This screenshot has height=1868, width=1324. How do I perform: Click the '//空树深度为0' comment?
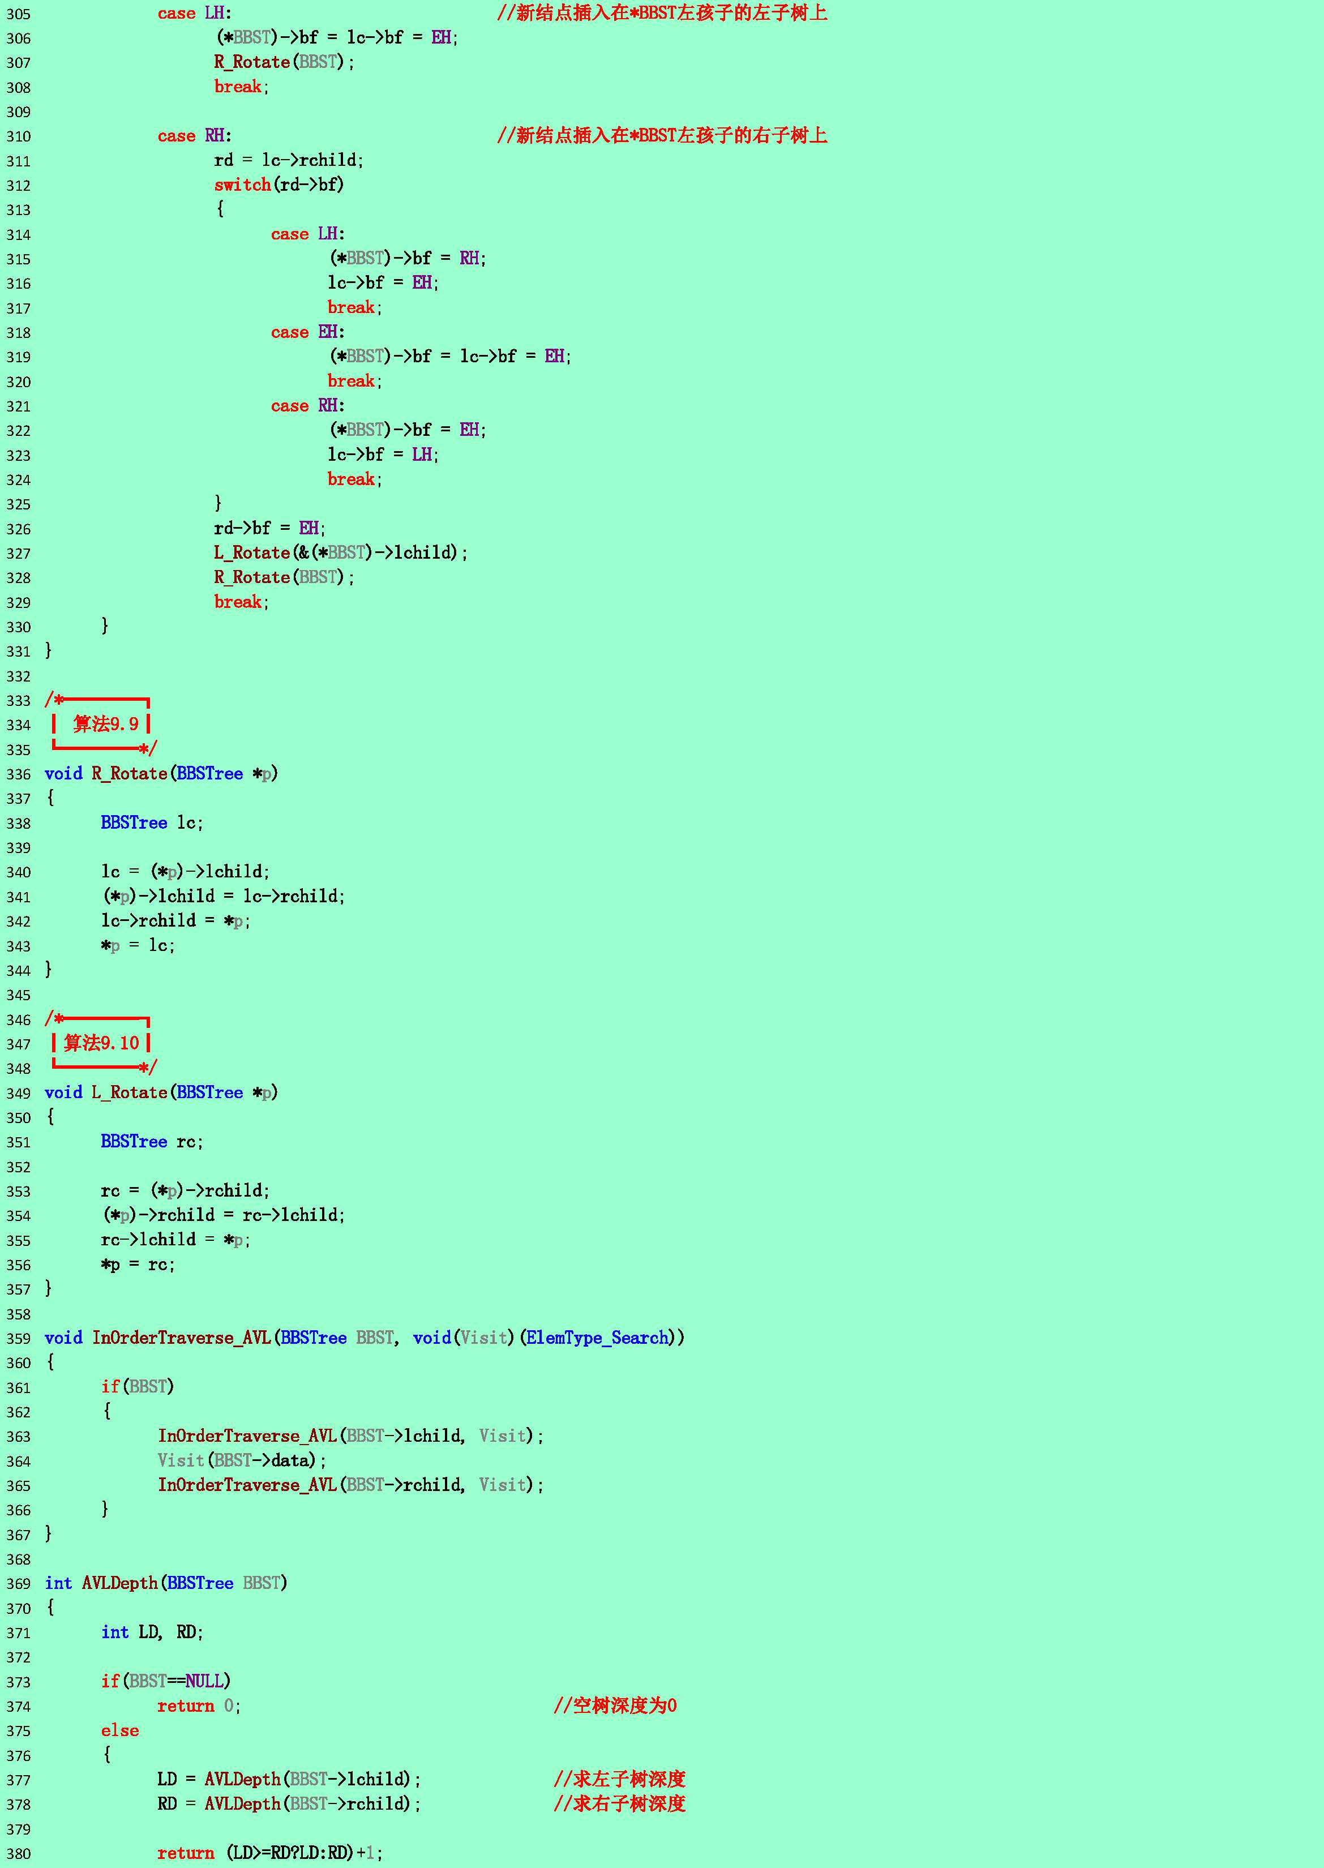[x=615, y=1706]
